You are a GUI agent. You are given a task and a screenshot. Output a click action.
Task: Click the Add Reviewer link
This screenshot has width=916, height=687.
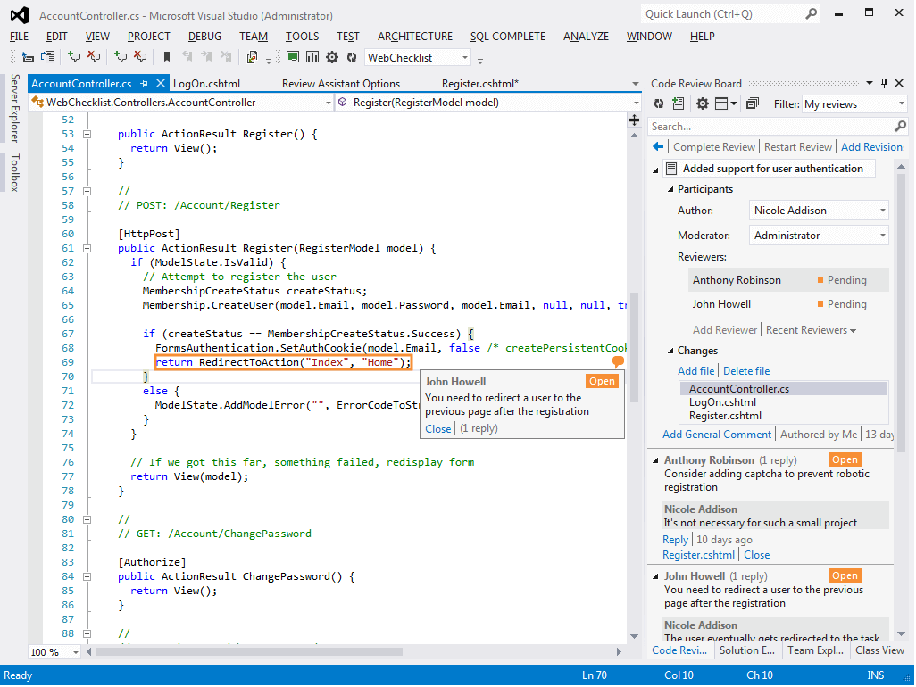pos(725,330)
